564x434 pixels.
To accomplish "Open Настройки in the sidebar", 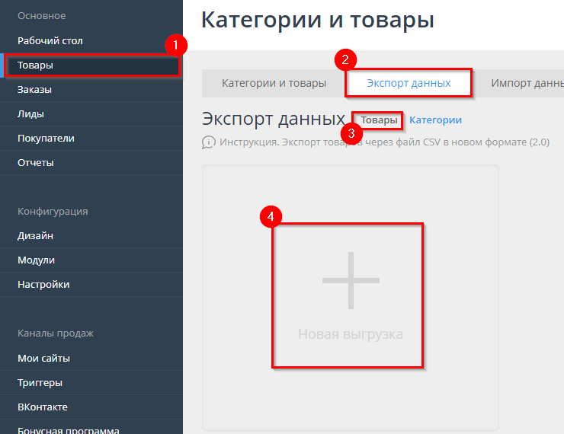I will (x=43, y=285).
